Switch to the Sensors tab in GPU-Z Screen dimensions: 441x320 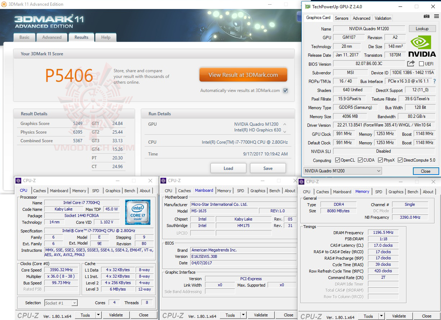(x=341, y=18)
